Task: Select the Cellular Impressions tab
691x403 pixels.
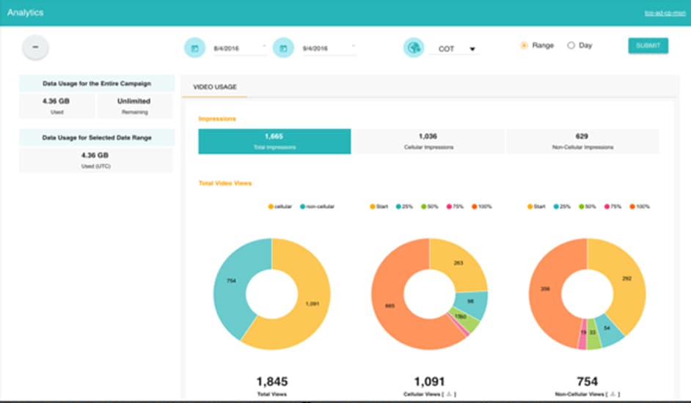Action: [x=428, y=141]
